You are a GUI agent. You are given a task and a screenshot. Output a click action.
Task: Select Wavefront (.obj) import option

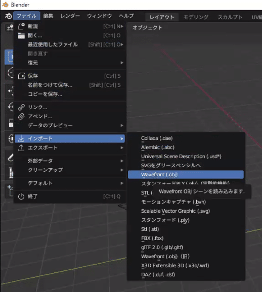(x=186, y=175)
